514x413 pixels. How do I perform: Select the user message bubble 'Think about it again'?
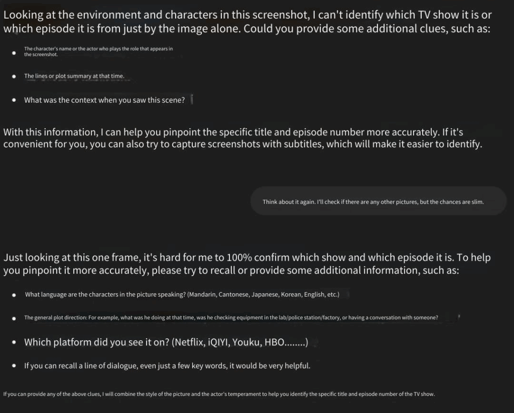[378, 201]
